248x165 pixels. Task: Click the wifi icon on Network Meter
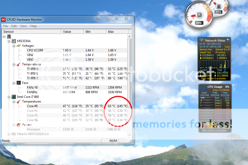pyautogui.click(x=201, y=40)
